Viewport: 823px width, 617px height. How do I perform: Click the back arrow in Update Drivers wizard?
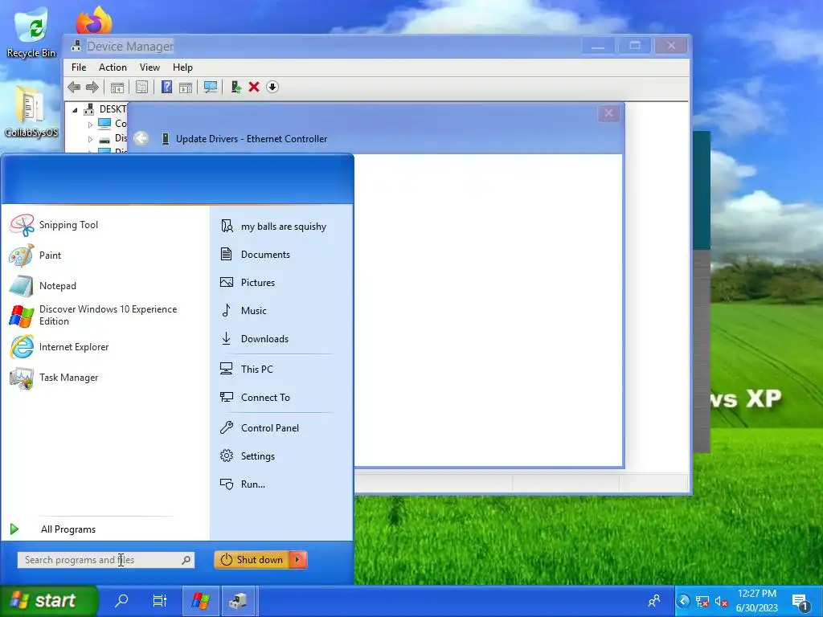click(x=141, y=138)
